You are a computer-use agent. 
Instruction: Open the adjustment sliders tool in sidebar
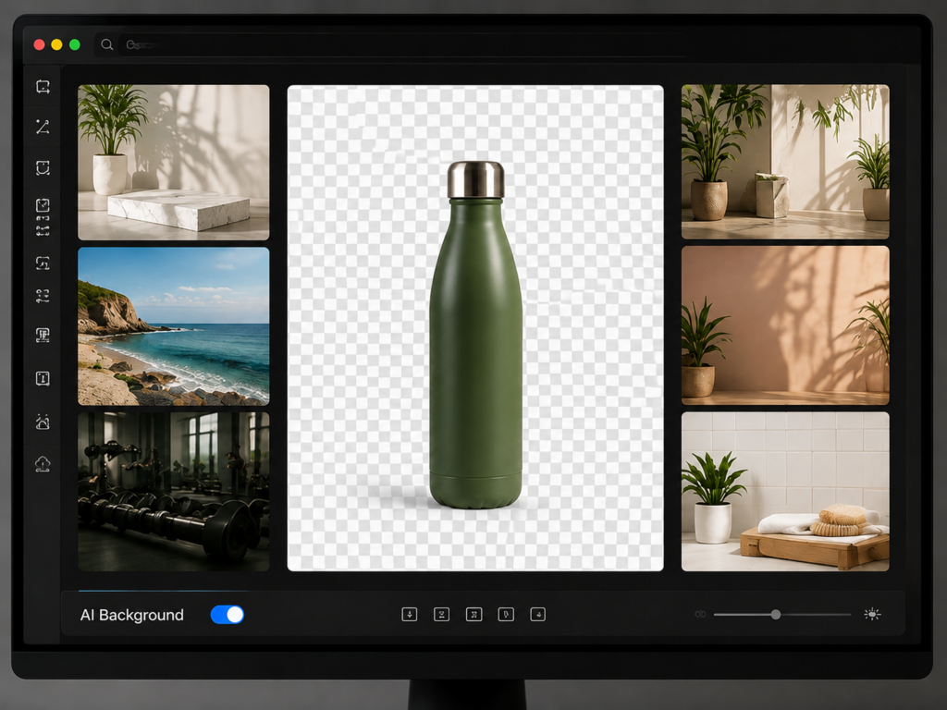pos(43,296)
